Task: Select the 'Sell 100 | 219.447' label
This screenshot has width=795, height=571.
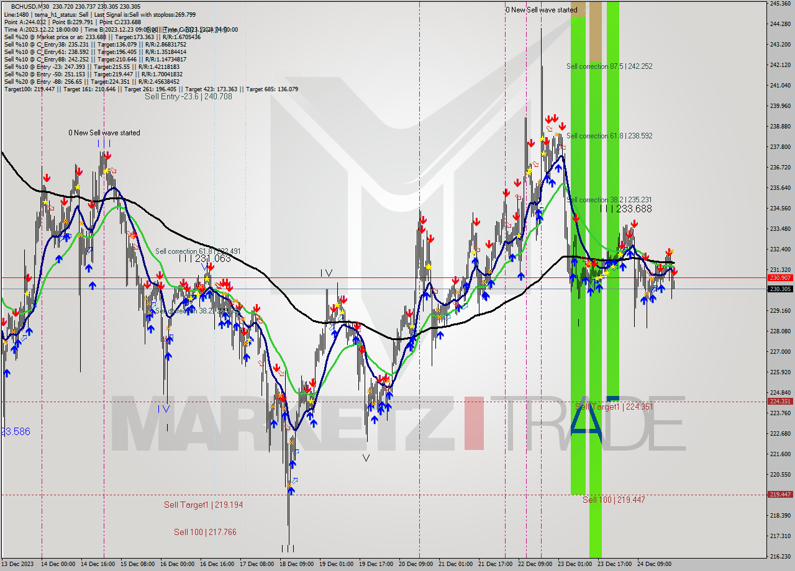Action: click(614, 500)
